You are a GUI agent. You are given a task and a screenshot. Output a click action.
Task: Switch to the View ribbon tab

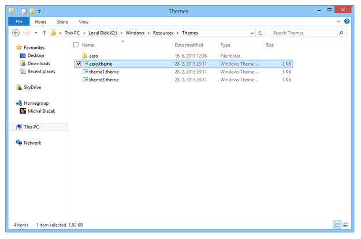(x=84, y=22)
